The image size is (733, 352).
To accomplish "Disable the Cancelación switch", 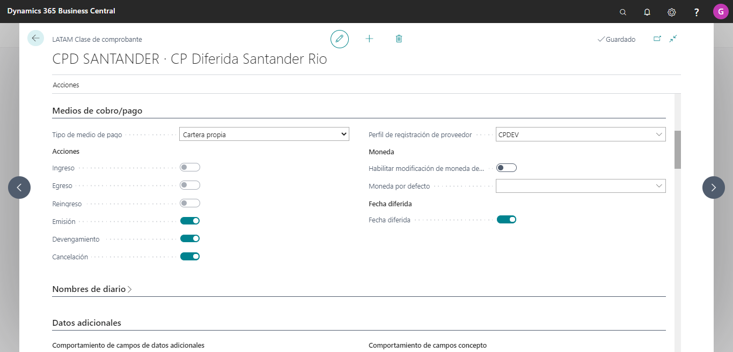I will tap(190, 256).
